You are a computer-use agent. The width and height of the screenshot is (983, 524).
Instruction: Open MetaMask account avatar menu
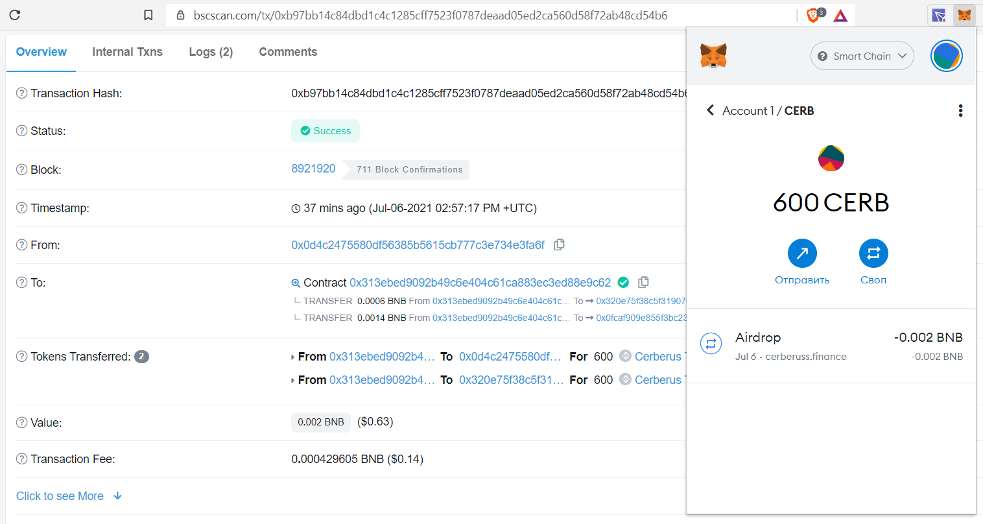(x=947, y=56)
